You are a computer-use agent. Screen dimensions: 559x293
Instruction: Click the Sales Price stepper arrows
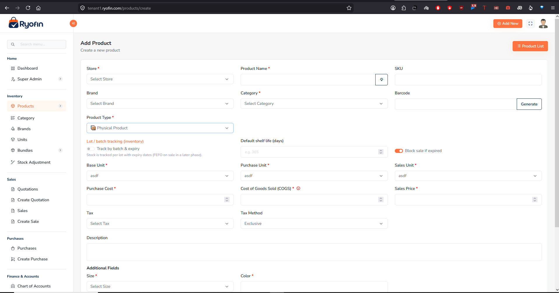click(x=535, y=200)
